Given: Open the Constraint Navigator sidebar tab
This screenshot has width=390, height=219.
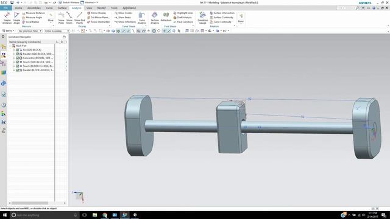Looking at the screenshot, I should click(x=4, y=55).
